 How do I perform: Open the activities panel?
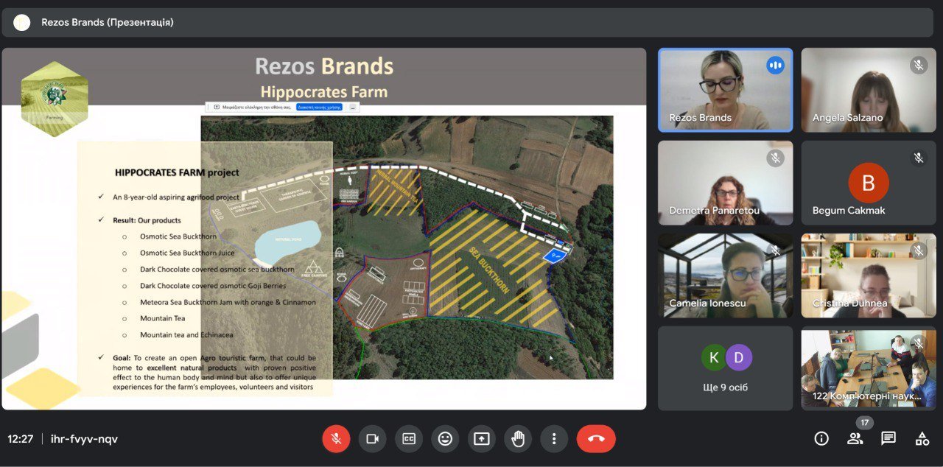(922, 439)
